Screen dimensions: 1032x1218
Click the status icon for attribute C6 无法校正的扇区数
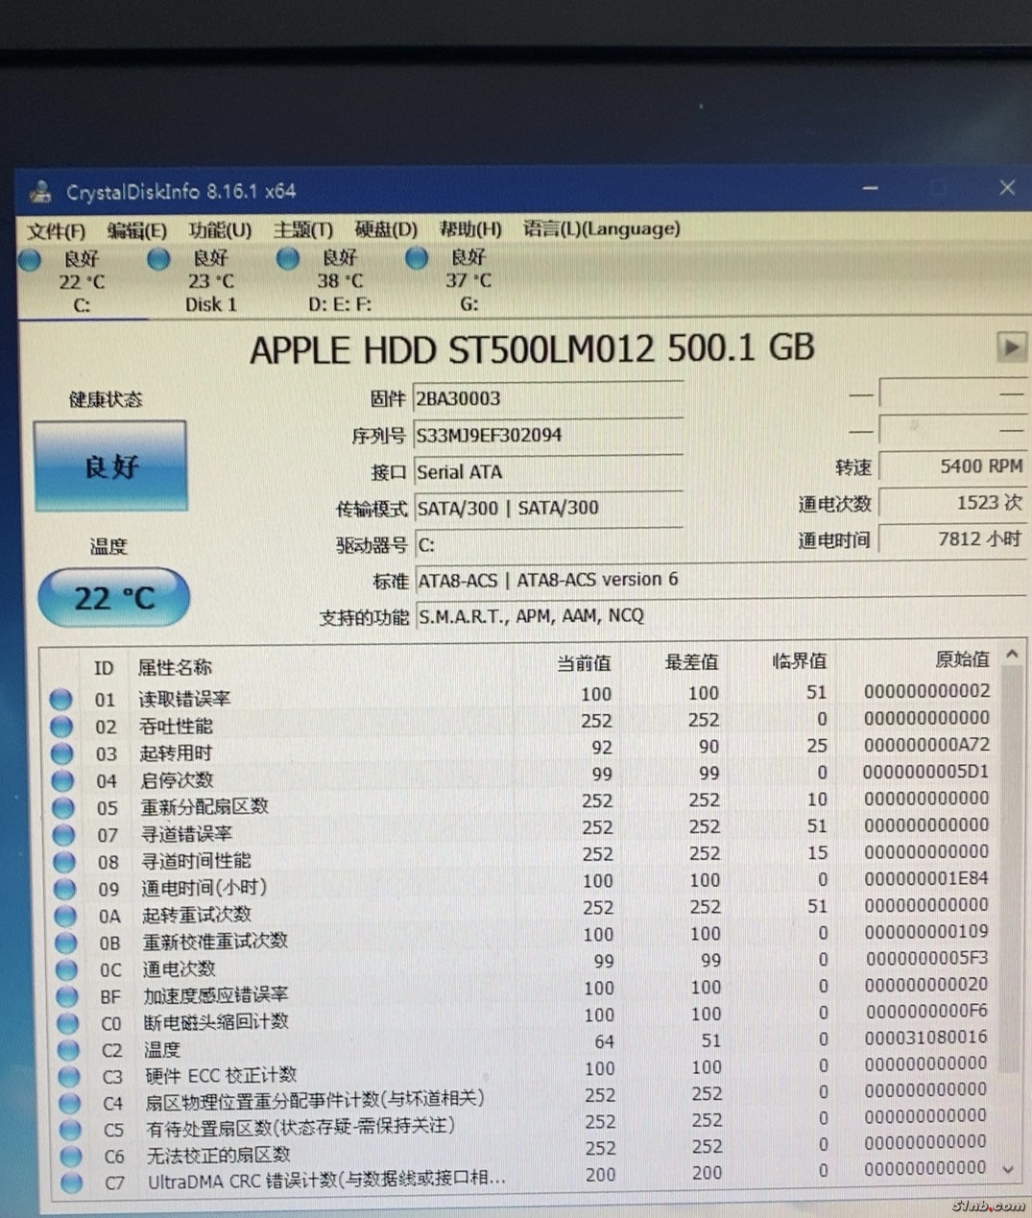point(70,1156)
